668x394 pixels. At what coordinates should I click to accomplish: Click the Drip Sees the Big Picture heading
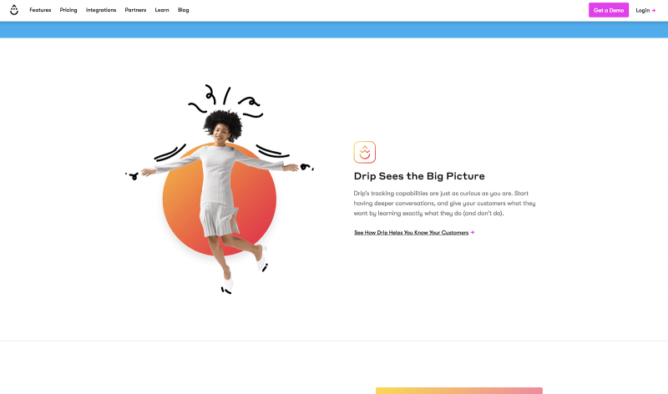pyautogui.click(x=419, y=176)
